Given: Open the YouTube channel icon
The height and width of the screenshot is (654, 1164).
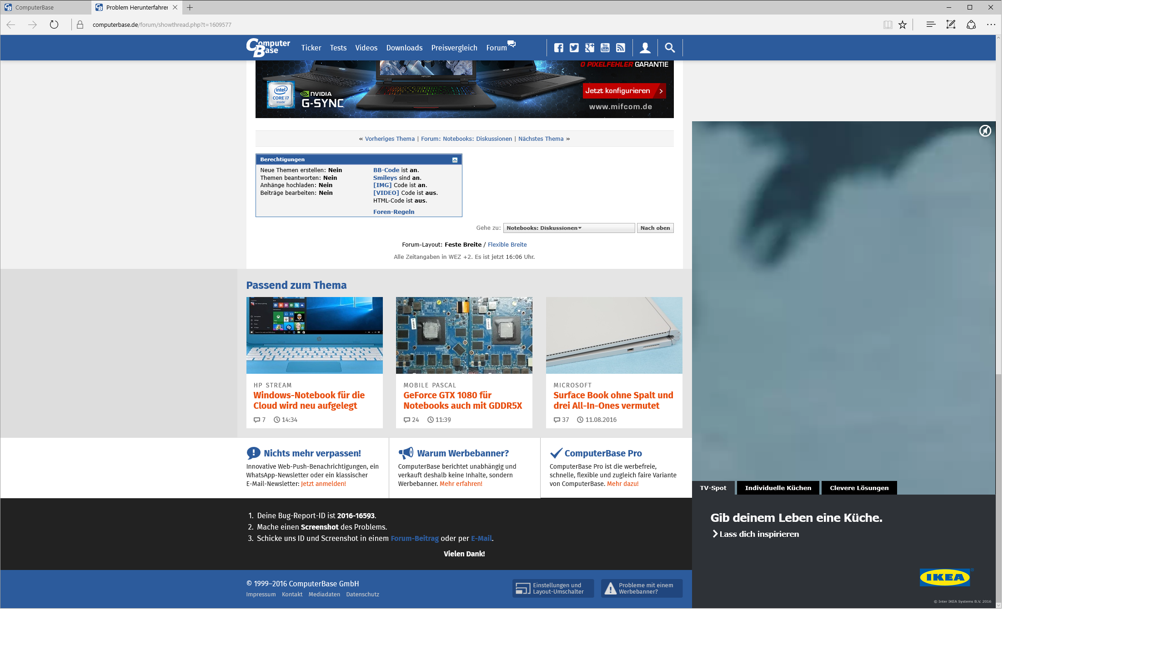Looking at the screenshot, I should coord(605,48).
